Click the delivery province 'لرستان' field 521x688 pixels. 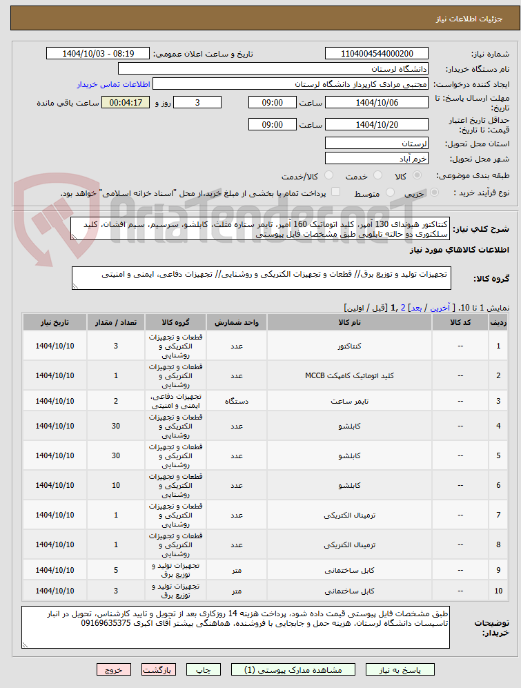(x=377, y=144)
